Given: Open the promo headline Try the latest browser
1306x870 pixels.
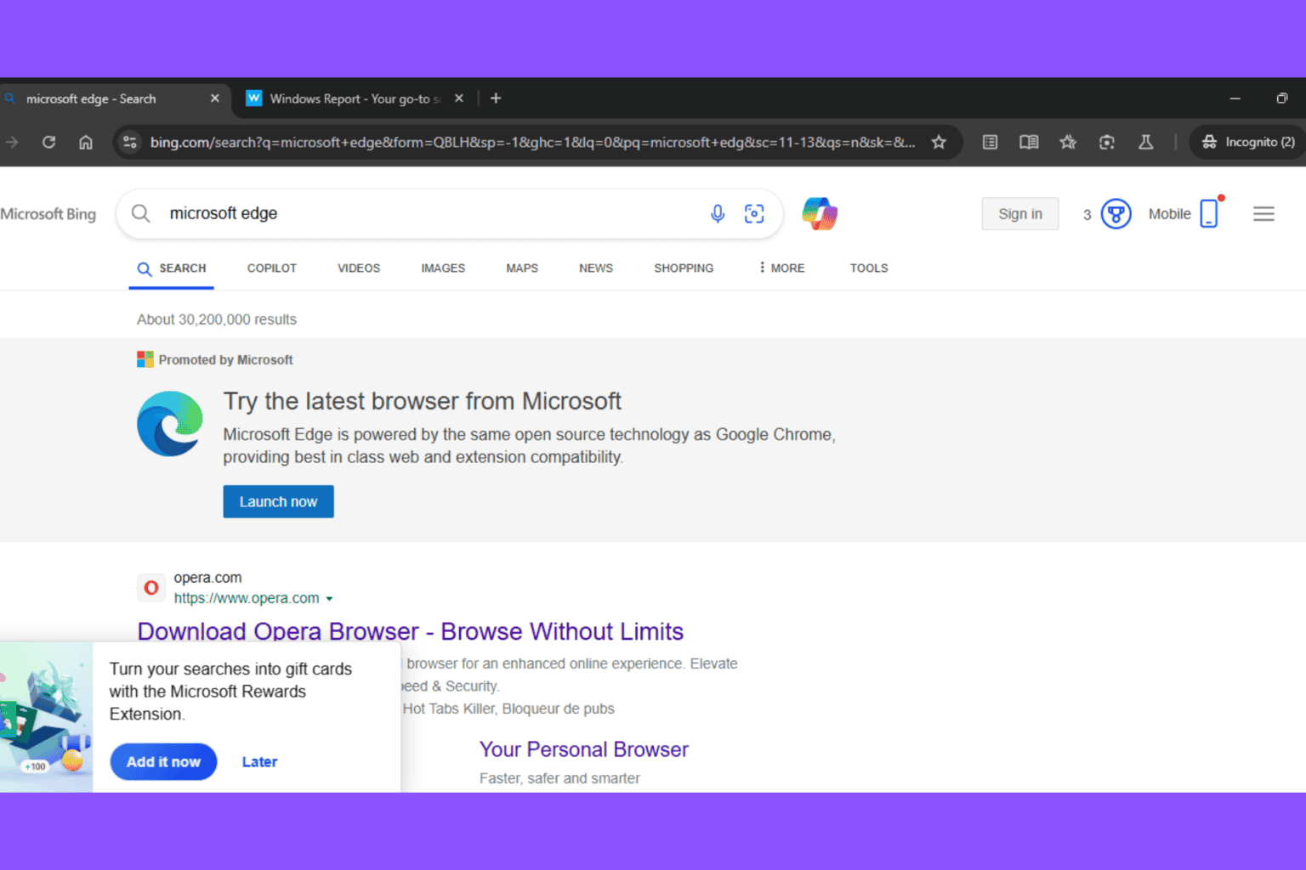Looking at the screenshot, I should coord(422,401).
